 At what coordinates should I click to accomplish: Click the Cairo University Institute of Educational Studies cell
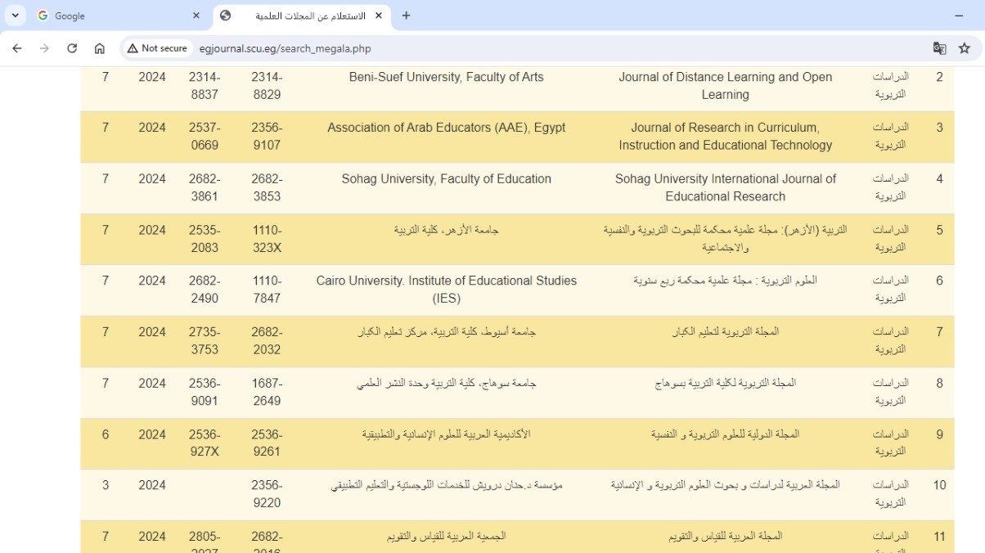(446, 290)
